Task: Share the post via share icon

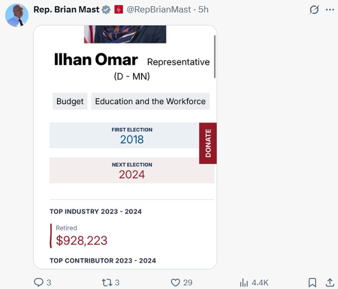Action: tap(330, 282)
